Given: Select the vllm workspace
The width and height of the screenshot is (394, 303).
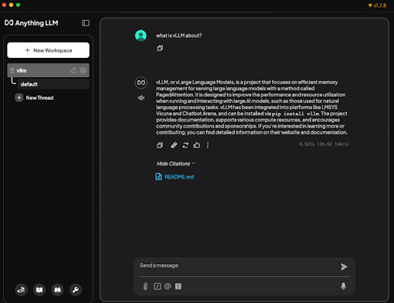Looking at the screenshot, I should pyautogui.click(x=49, y=70).
